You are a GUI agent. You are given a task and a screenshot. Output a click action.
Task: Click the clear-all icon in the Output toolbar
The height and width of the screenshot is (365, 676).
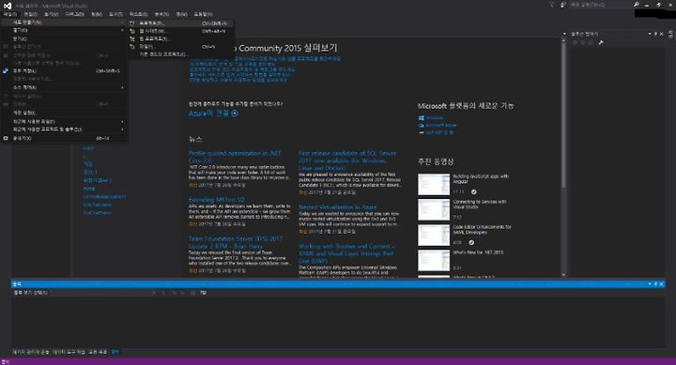(192, 293)
